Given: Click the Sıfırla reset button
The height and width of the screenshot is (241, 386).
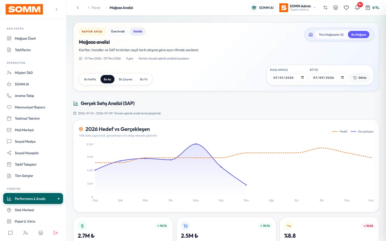Looking at the screenshot, I should coord(360,78).
